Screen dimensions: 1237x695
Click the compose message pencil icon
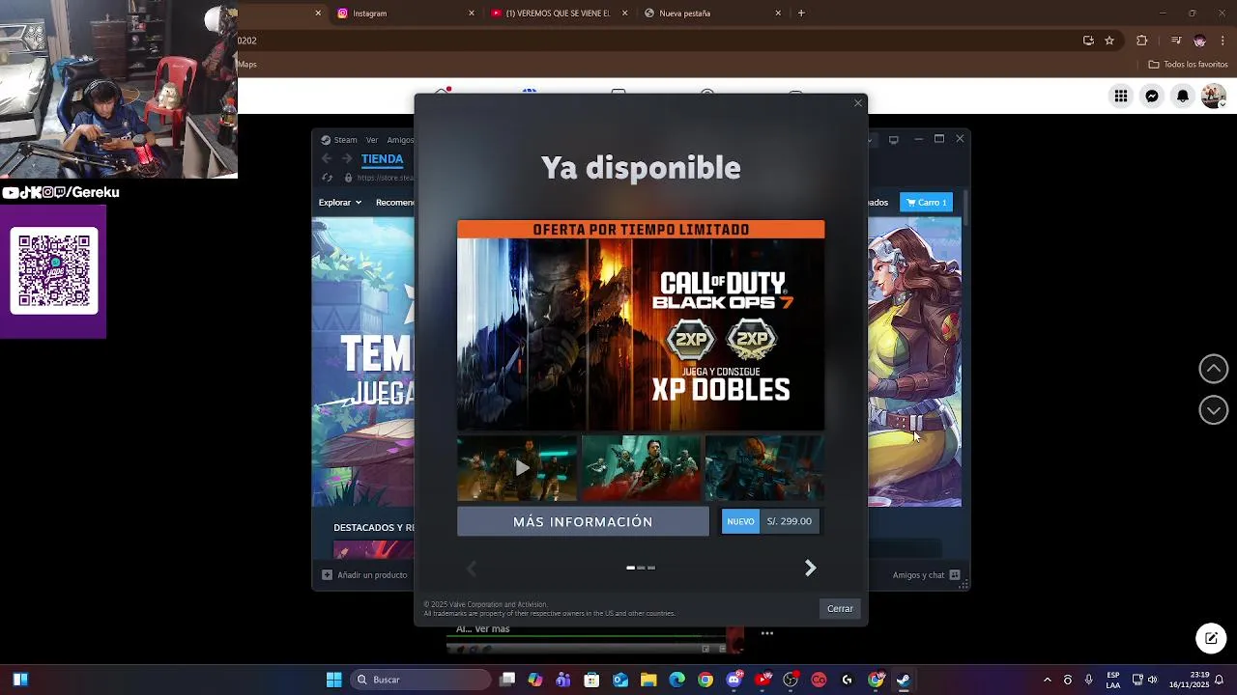[1211, 638]
